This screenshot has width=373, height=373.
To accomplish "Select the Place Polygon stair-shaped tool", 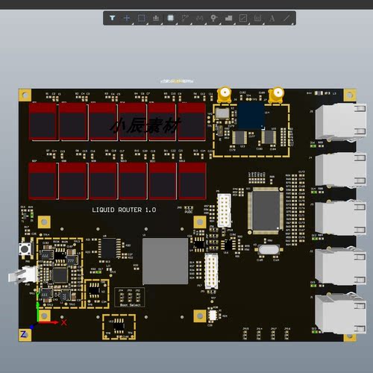I will [x=228, y=18].
